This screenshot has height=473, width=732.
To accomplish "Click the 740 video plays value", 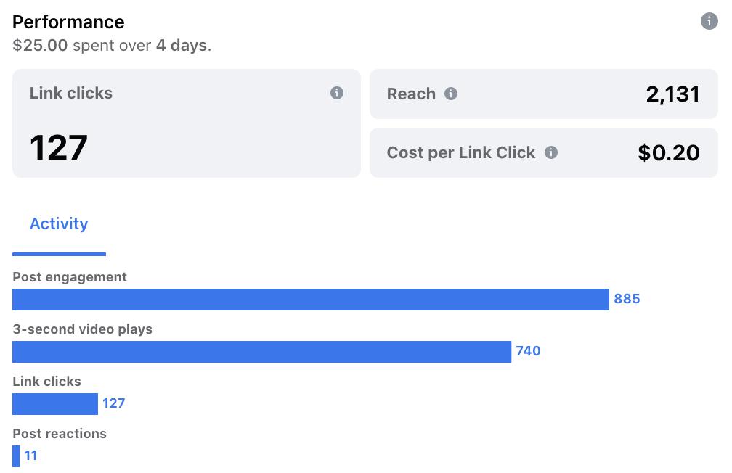I will pyautogui.click(x=528, y=351).
